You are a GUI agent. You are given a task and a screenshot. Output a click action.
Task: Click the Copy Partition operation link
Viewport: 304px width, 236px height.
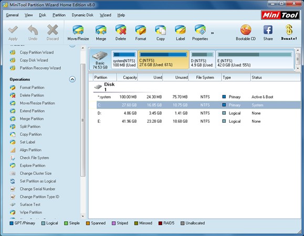click(x=30, y=134)
